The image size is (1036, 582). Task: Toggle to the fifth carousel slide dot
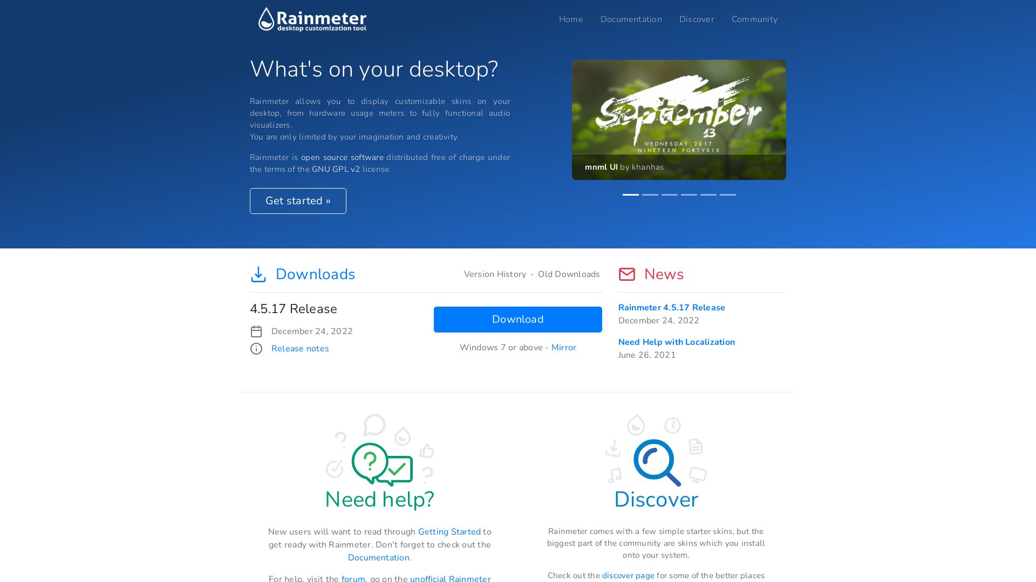[x=707, y=194]
